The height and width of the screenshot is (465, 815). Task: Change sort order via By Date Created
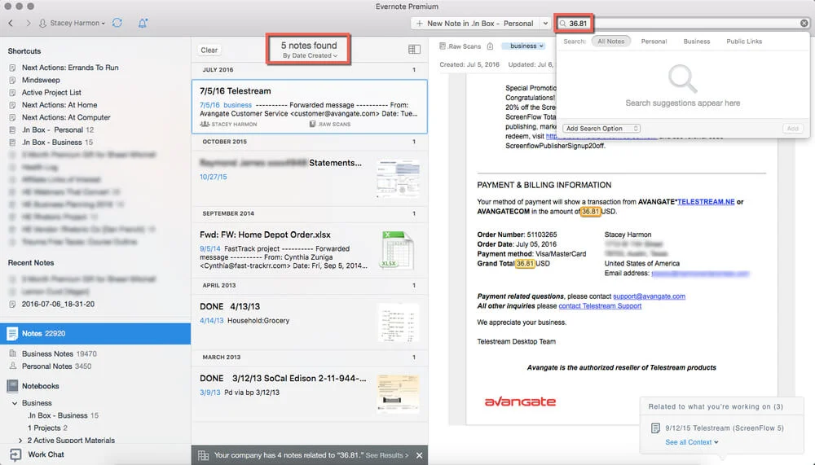[310, 55]
